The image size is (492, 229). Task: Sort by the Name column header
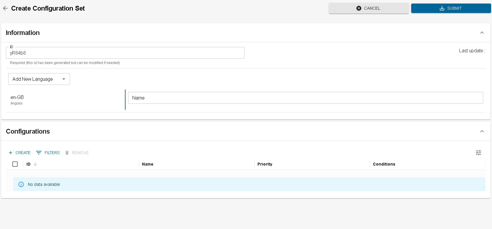pos(148,164)
